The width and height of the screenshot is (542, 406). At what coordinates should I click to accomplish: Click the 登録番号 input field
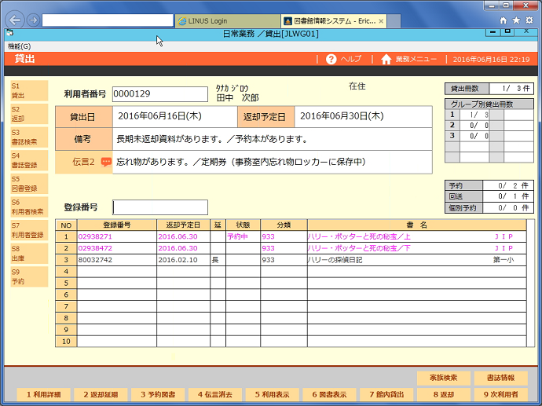coord(160,207)
